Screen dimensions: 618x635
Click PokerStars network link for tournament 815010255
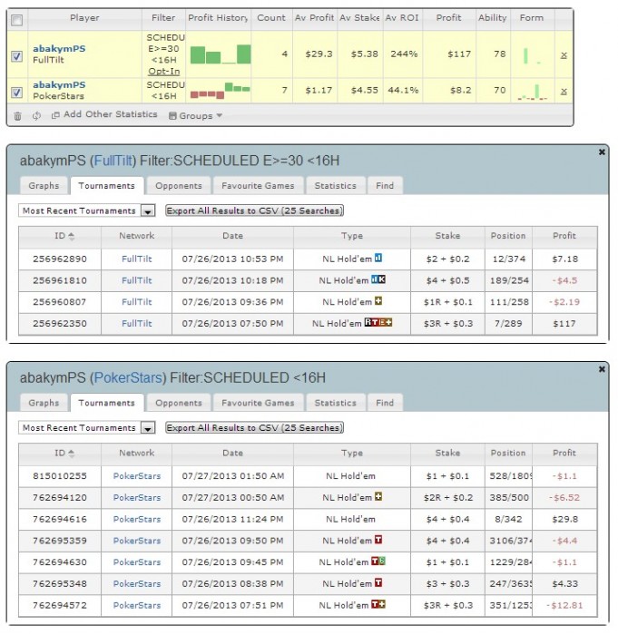(136, 476)
